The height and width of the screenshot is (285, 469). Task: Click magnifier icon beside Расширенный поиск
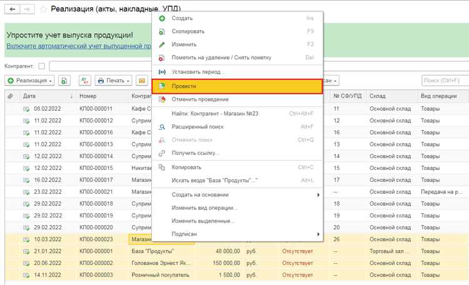tap(162, 127)
